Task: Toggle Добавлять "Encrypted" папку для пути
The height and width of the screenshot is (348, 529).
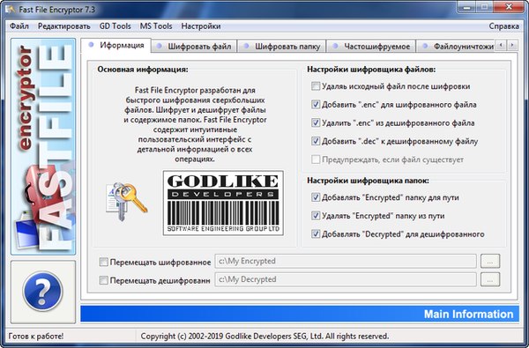Action: [x=316, y=197]
